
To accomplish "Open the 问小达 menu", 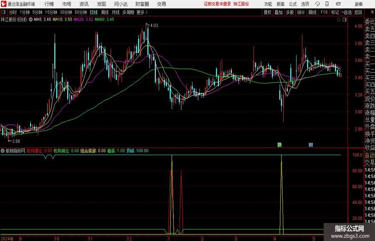I will pyautogui.click(x=121, y=4).
